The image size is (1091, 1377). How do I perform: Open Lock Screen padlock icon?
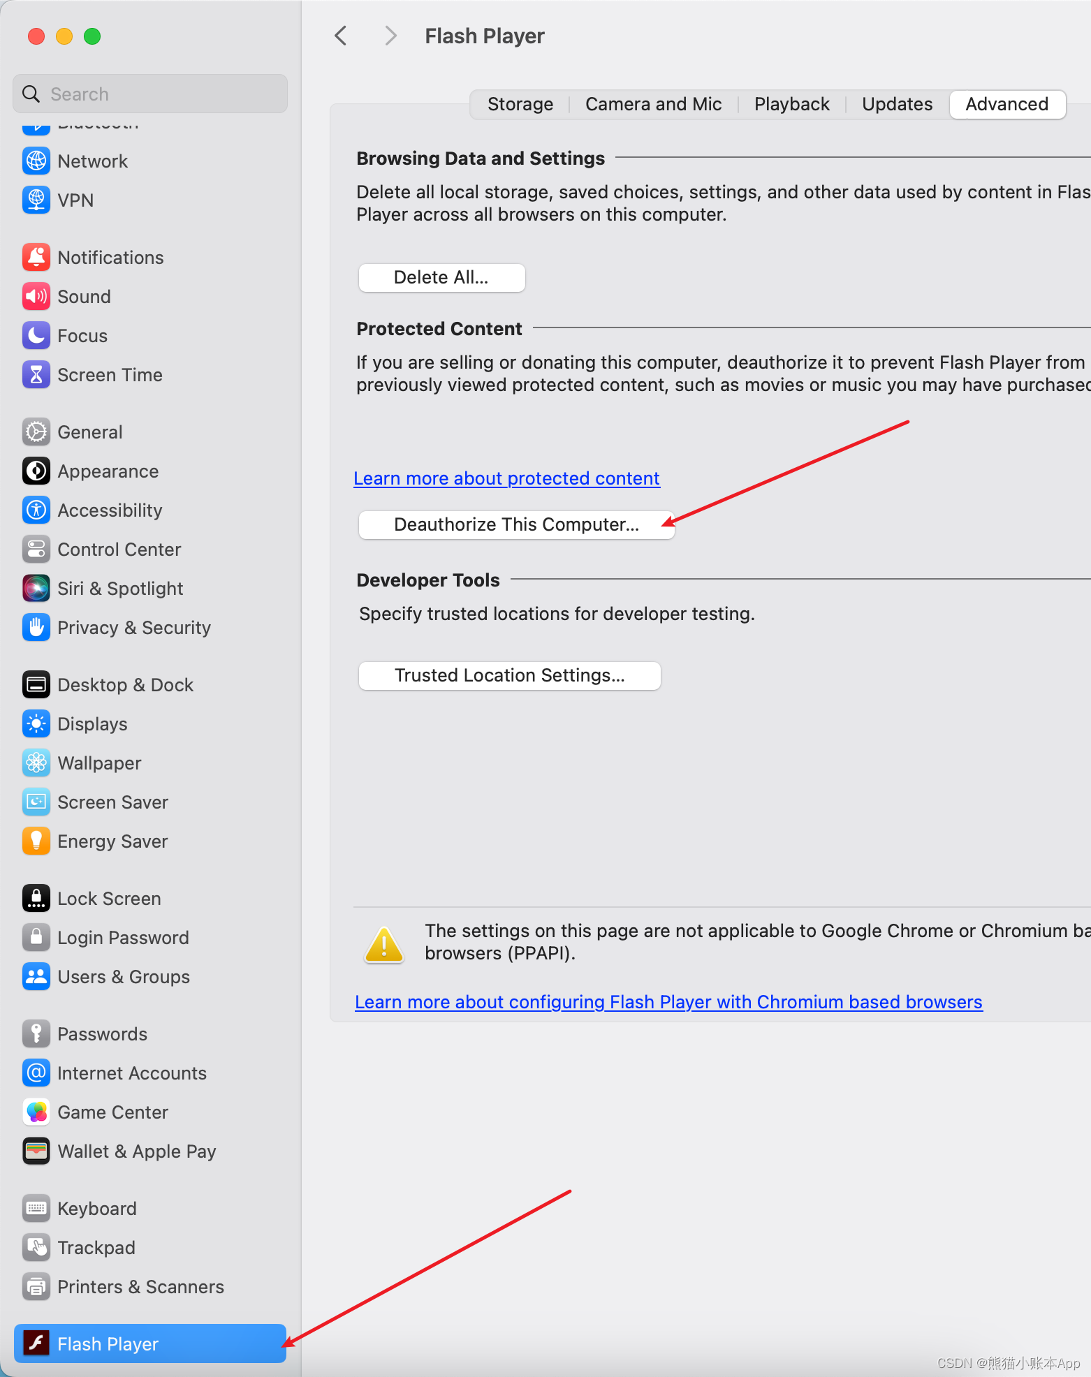point(36,899)
